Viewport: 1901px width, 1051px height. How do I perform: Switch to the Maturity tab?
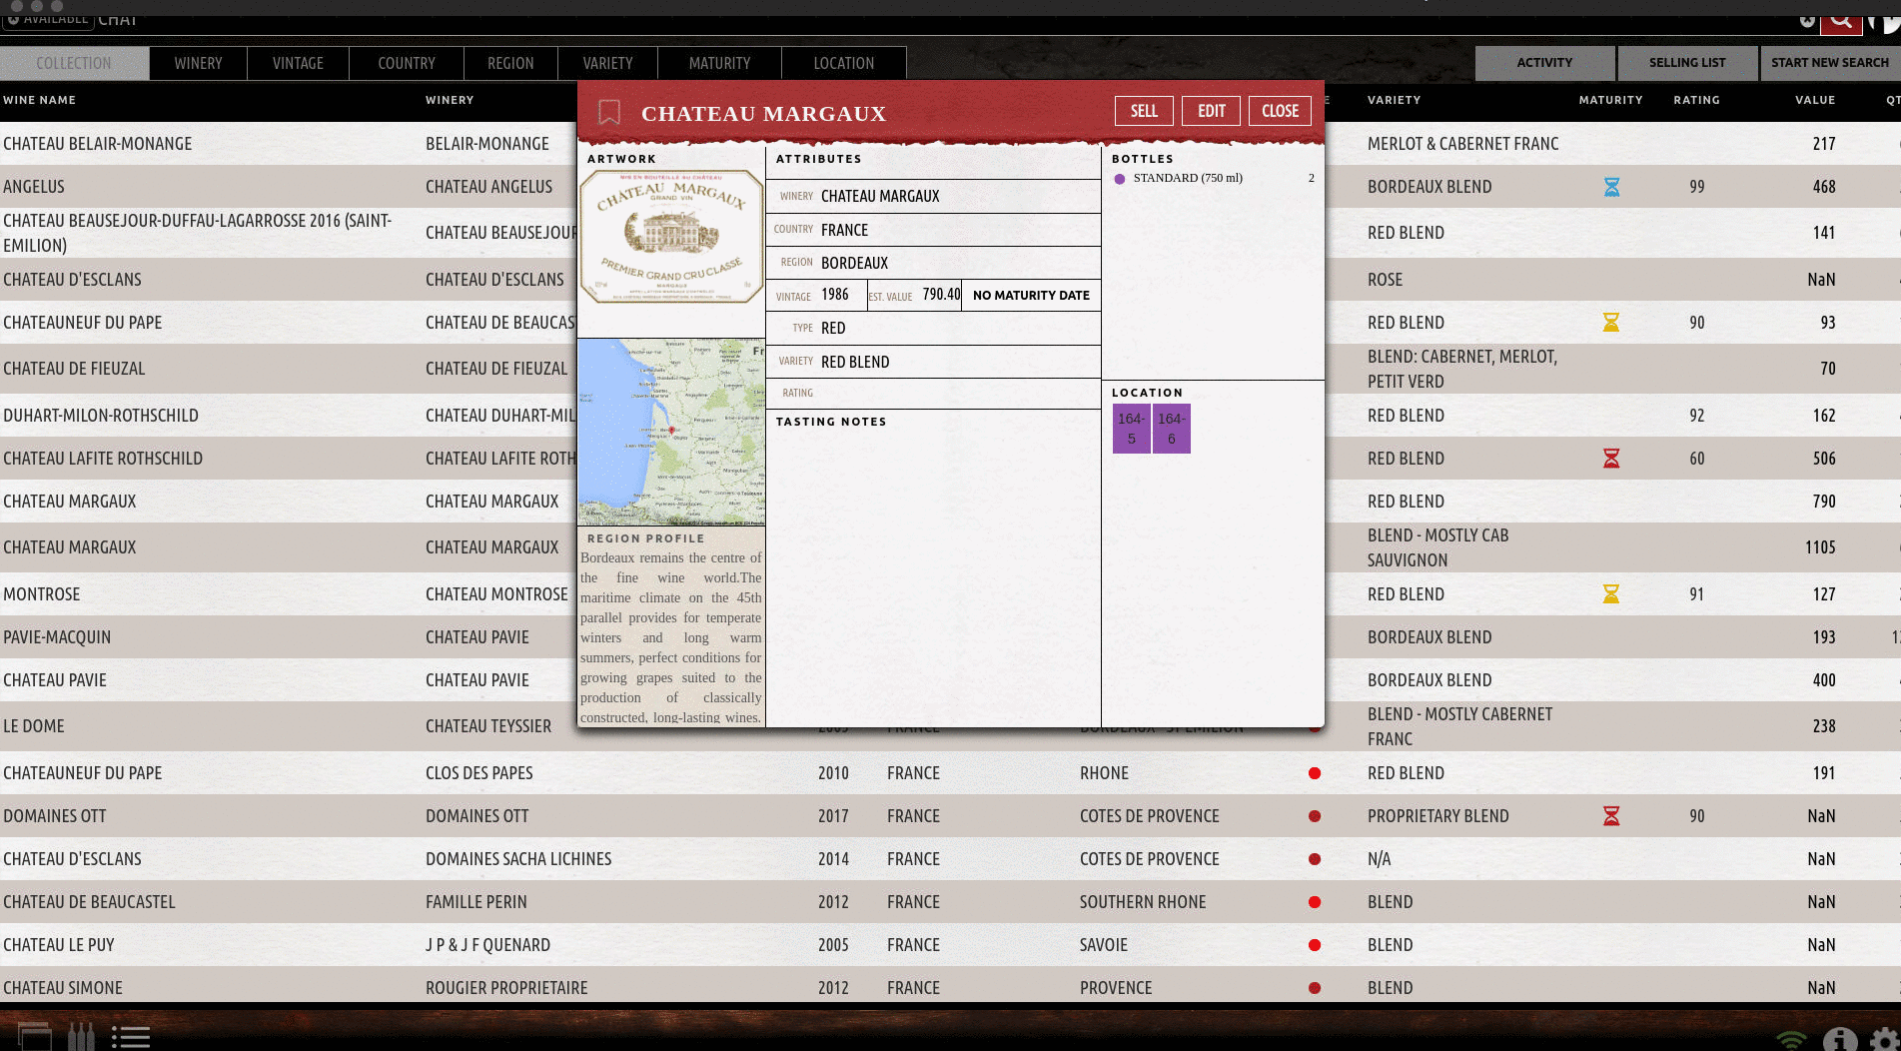(719, 63)
